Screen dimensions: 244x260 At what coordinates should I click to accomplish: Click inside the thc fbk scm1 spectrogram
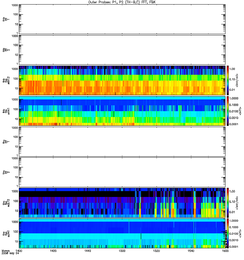[x=122, y=233]
